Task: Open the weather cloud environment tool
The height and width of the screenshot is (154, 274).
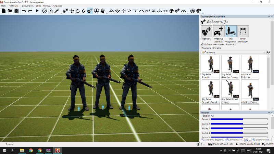Action: pos(199,11)
